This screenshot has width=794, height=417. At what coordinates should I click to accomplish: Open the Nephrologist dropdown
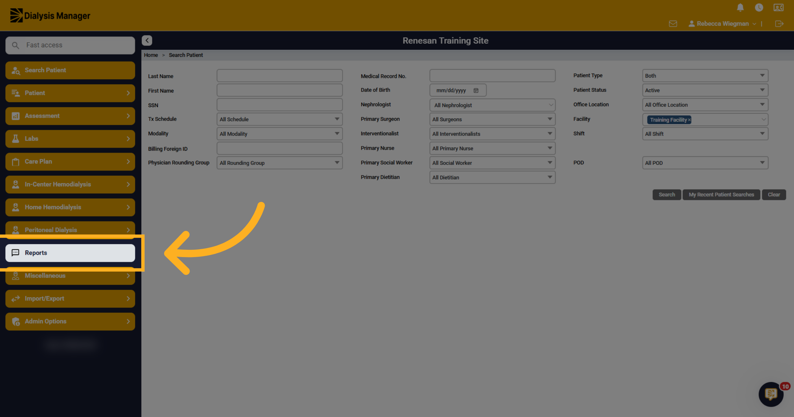pos(492,105)
